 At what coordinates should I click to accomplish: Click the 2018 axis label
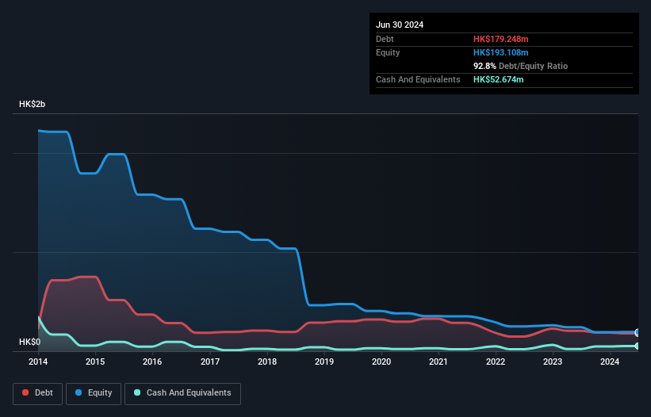[x=267, y=362]
